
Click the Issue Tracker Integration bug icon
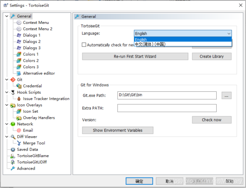(19, 98)
